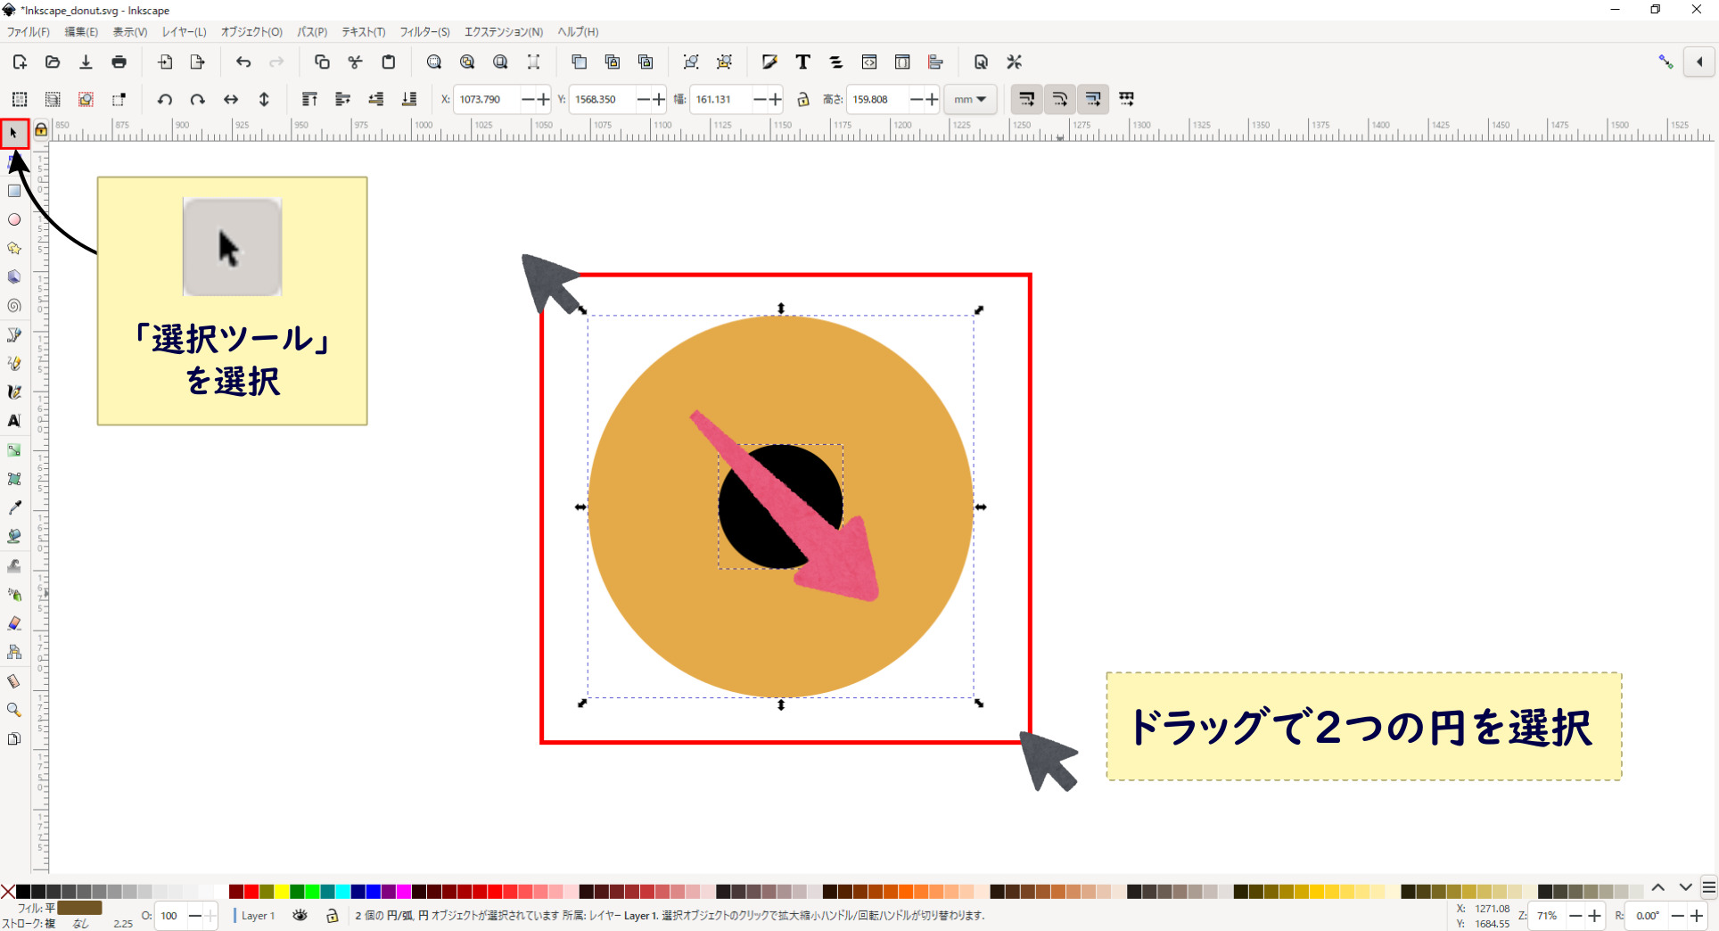Image resolution: width=1719 pixels, height=931 pixels.
Task: Expand the snap controls panel on the right
Action: point(1700,62)
